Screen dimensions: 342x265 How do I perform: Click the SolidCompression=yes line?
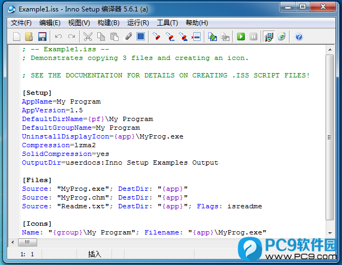(x=66, y=154)
